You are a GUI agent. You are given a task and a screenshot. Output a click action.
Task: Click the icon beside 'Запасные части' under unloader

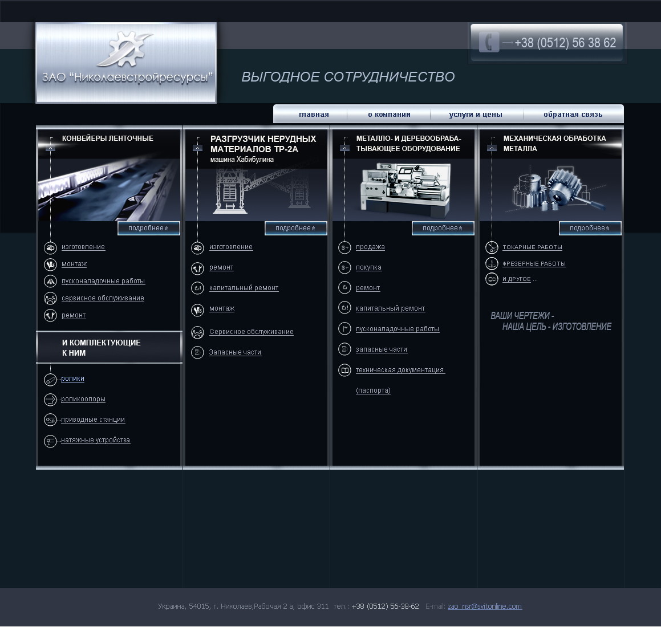197,352
